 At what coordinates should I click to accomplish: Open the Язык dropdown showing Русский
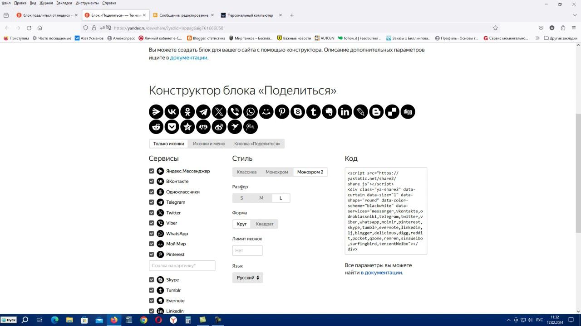click(248, 278)
